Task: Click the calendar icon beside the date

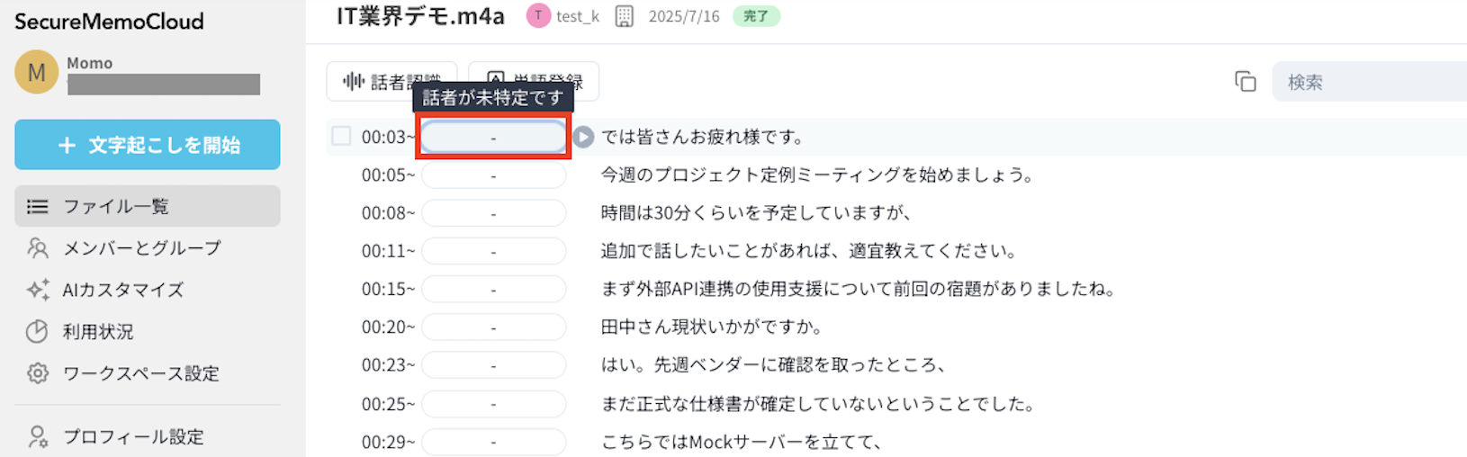Action: [624, 16]
